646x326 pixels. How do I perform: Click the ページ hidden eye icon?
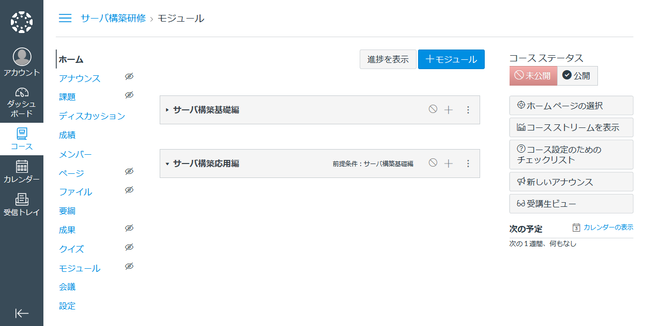(129, 171)
